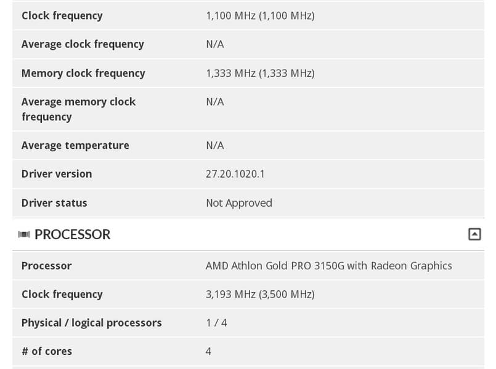The image size is (496, 369).
Task: Click the Processor row label
Action: pyautogui.click(x=46, y=266)
